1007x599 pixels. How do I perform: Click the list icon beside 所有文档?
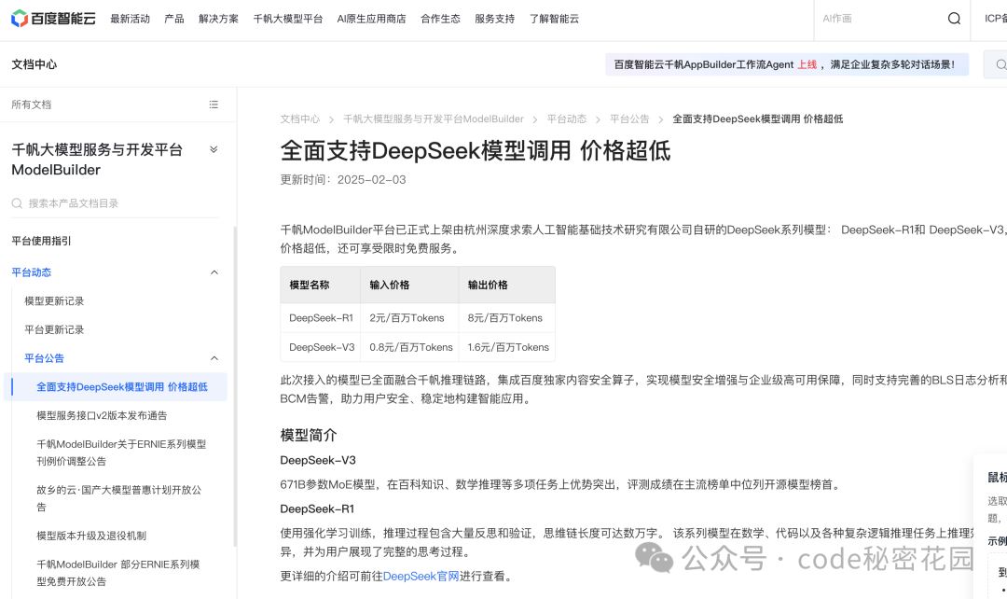tap(214, 104)
